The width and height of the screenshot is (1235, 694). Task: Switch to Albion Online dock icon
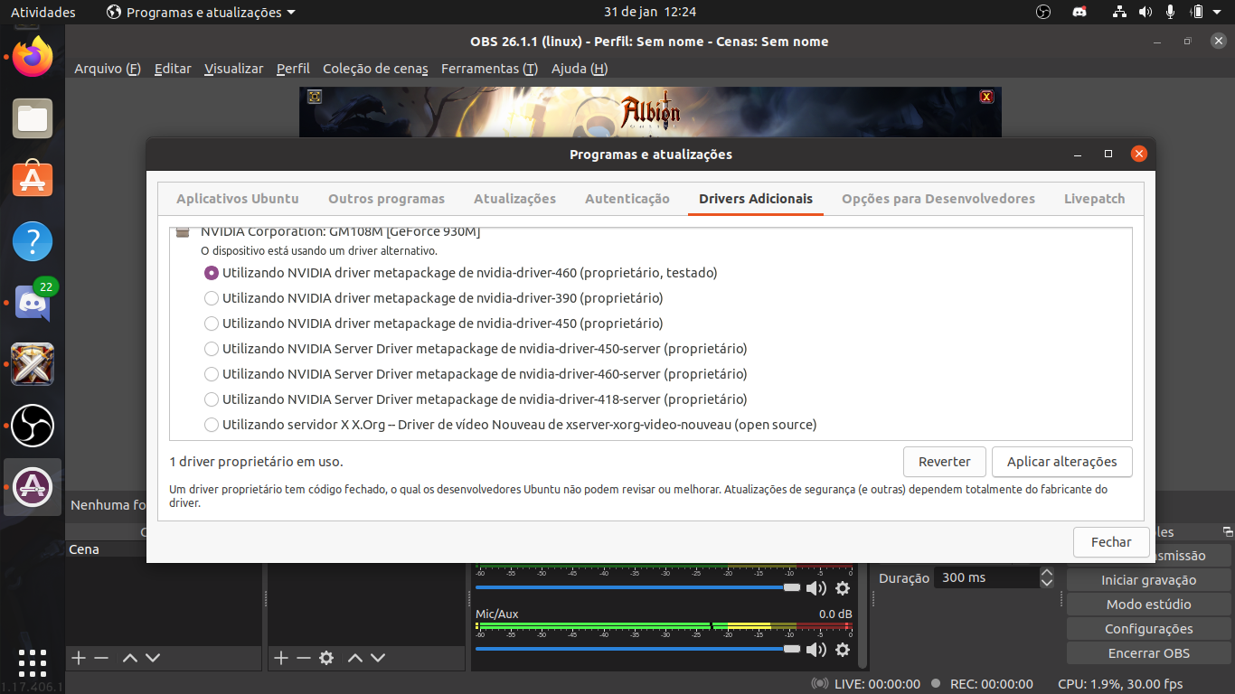pos(33,364)
